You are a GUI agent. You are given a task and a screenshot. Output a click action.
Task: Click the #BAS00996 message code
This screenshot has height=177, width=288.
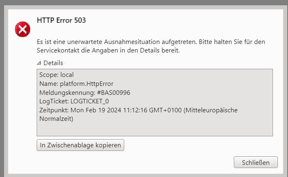(x=114, y=93)
